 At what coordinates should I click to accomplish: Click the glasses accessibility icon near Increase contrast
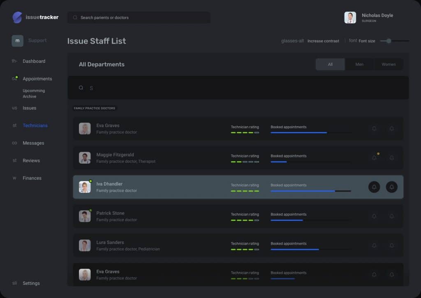[x=292, y=41]
